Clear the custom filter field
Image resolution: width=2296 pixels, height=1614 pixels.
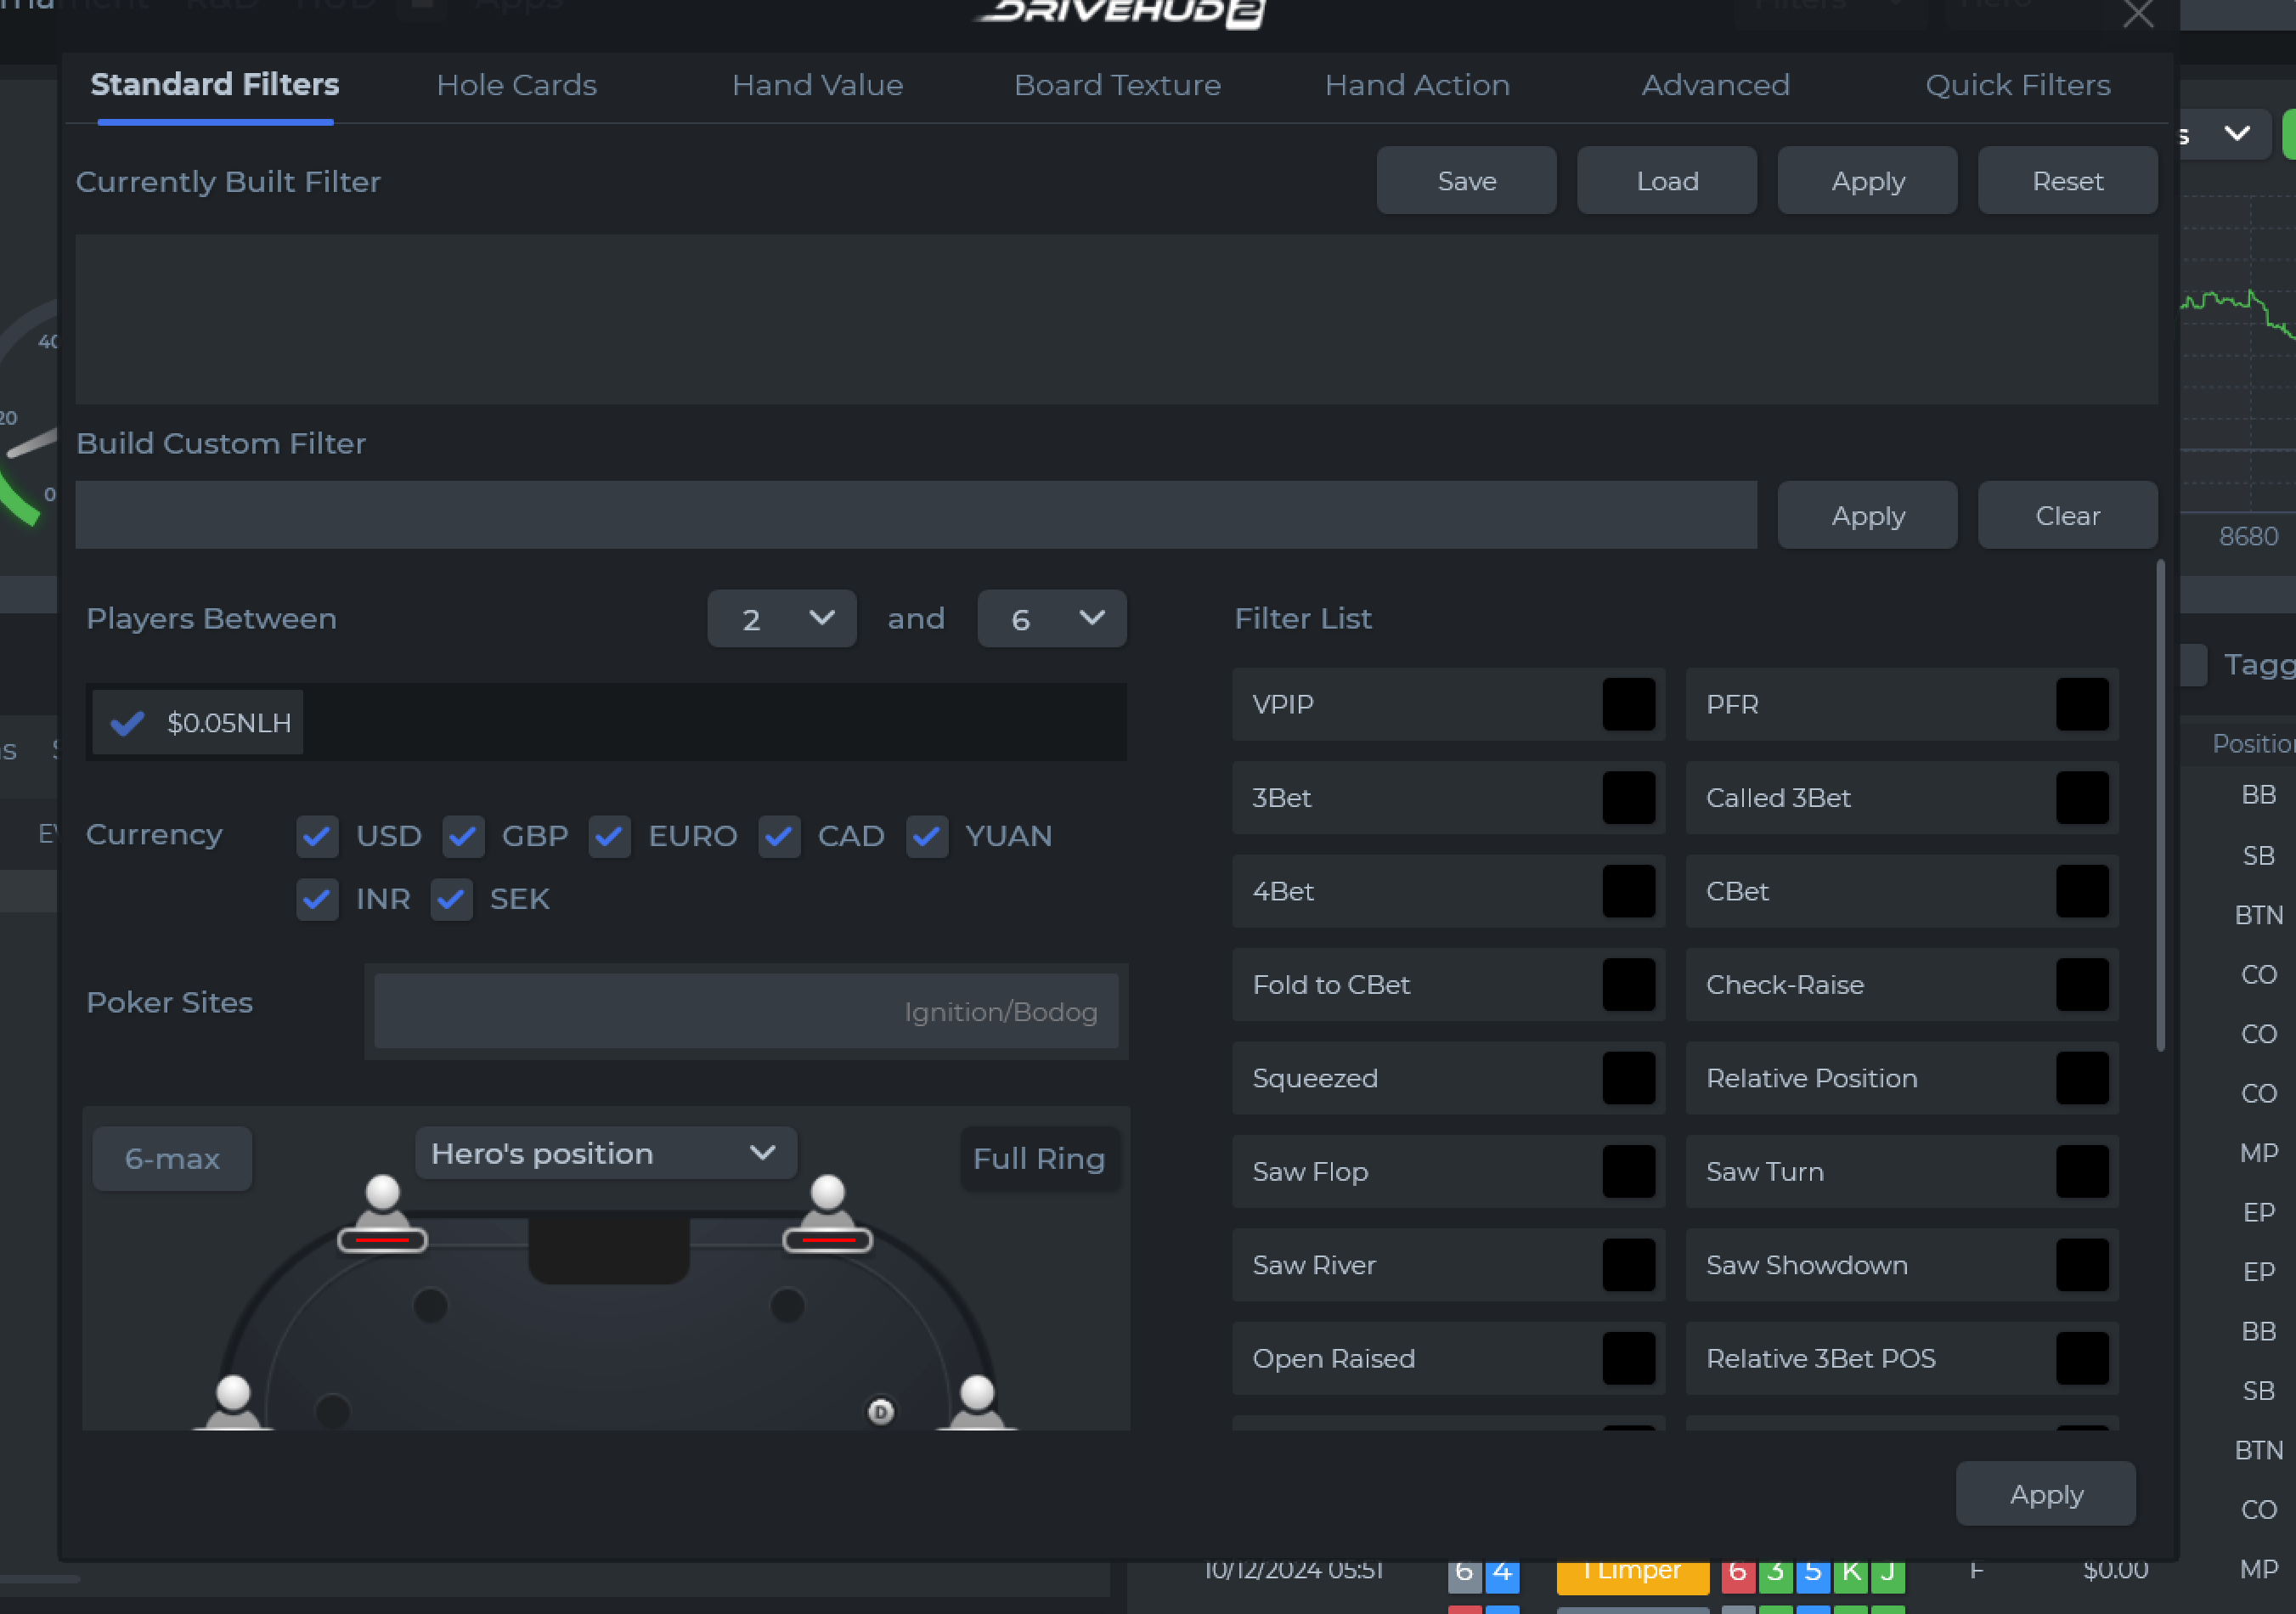tap(2067, 515)
